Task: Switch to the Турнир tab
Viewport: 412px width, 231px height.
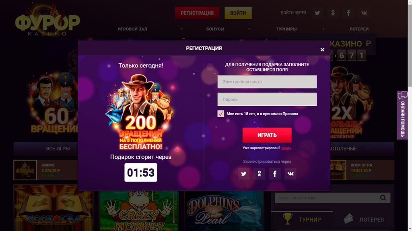Action: 302,219
